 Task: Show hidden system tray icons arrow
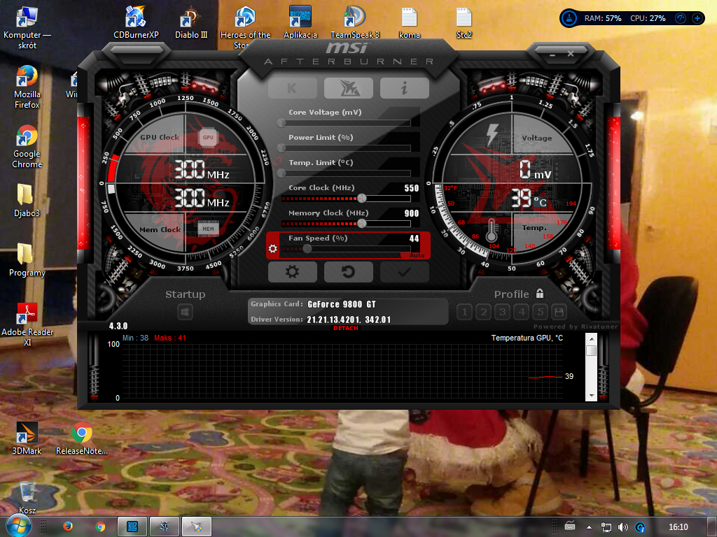tap(589, 527)
